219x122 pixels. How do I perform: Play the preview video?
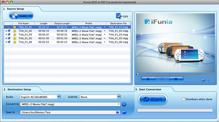tap(148, 79)
